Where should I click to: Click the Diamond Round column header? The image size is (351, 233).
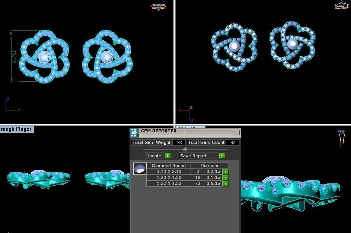(169, 166)
